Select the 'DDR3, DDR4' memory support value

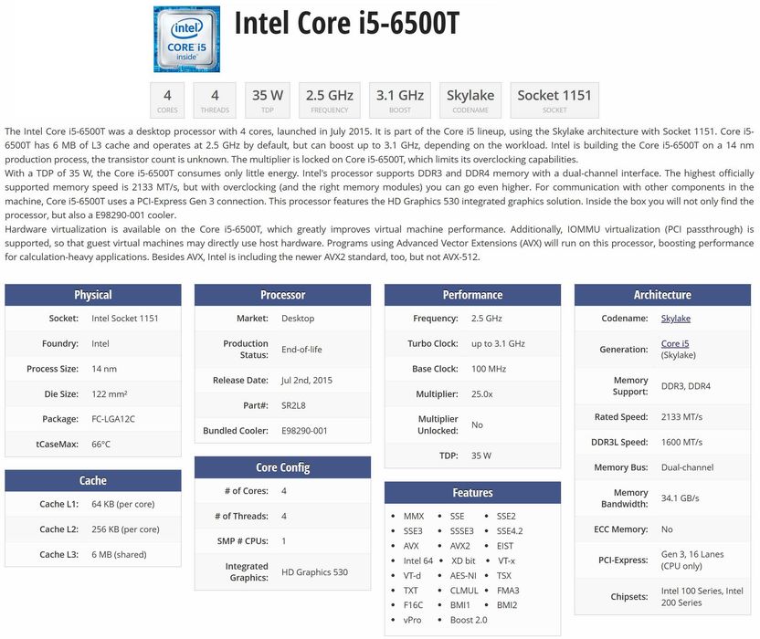pos(686,386)
